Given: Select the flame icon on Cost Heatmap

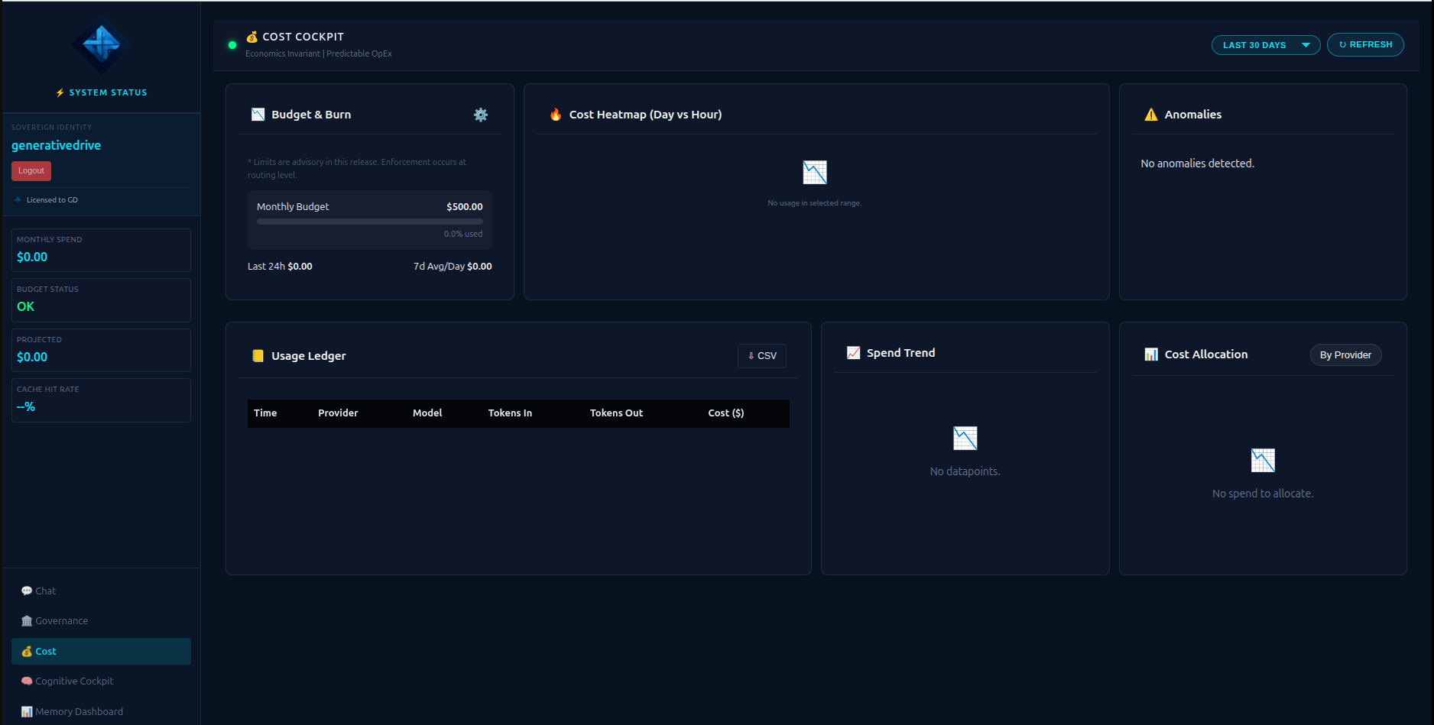Looking at the screenshot, I should click(555, 115).
